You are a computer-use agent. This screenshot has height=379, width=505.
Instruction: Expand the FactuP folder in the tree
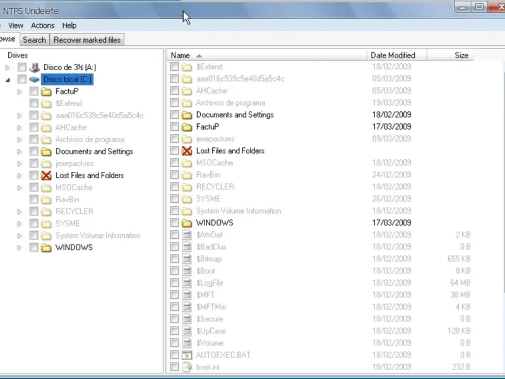tap(20, 92)
